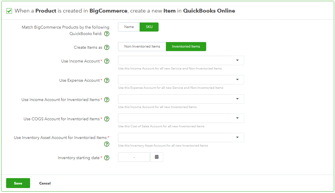Save the workflow settings
This screenshot has width=335, height=193.
(x=18, y=183)
